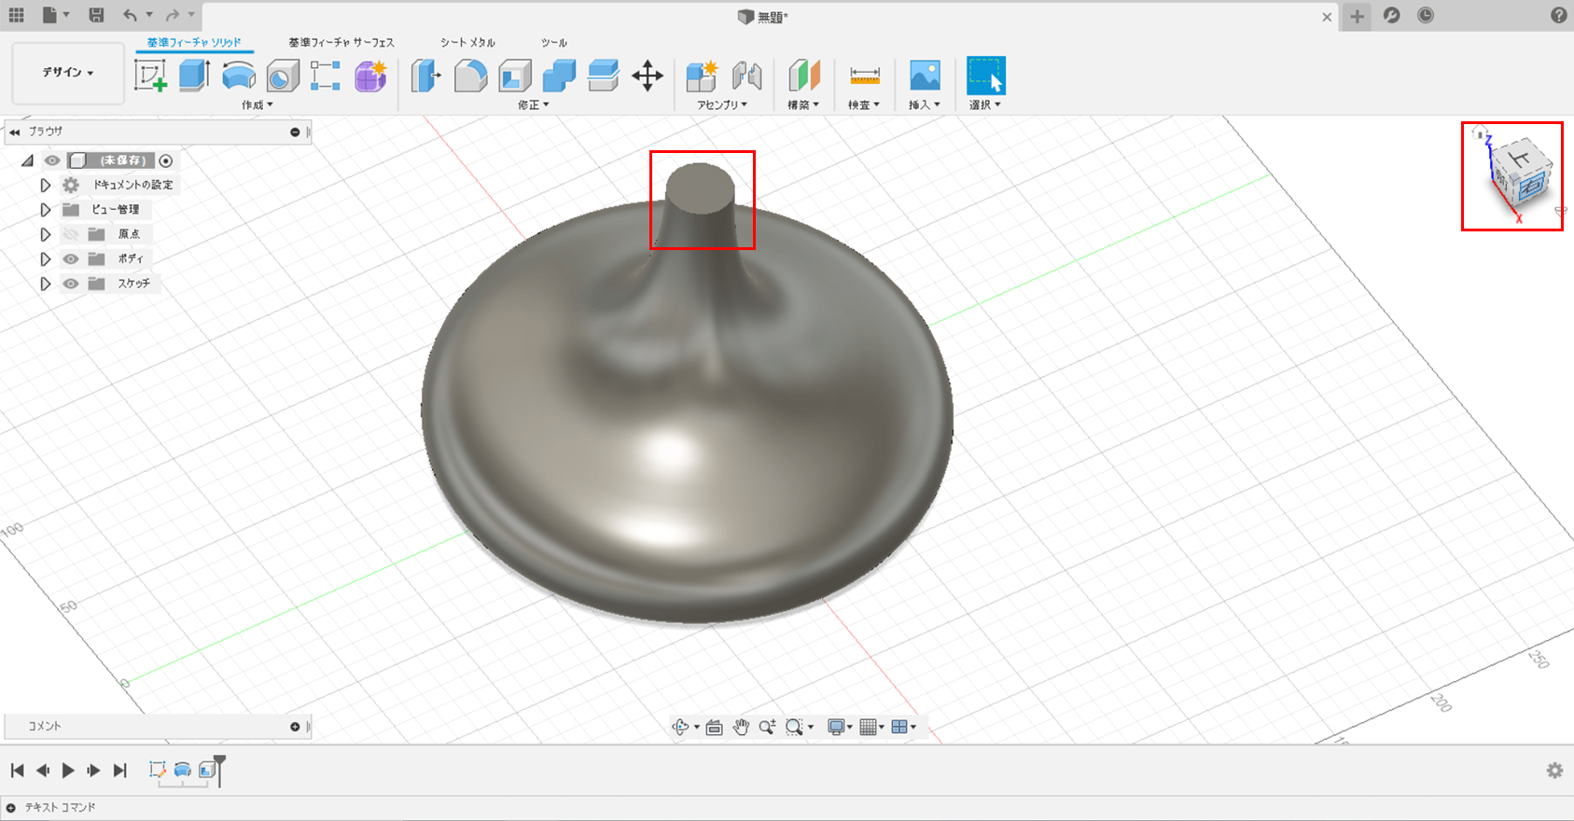
Task: Hide the ボディ folder
Action: tap(71, 258)
